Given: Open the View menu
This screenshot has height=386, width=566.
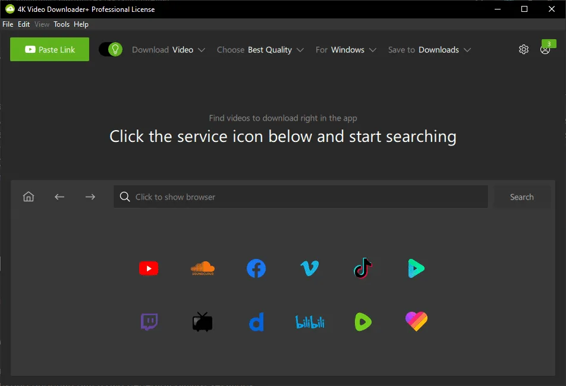Looking at the screenshot, I should [42, 24].
